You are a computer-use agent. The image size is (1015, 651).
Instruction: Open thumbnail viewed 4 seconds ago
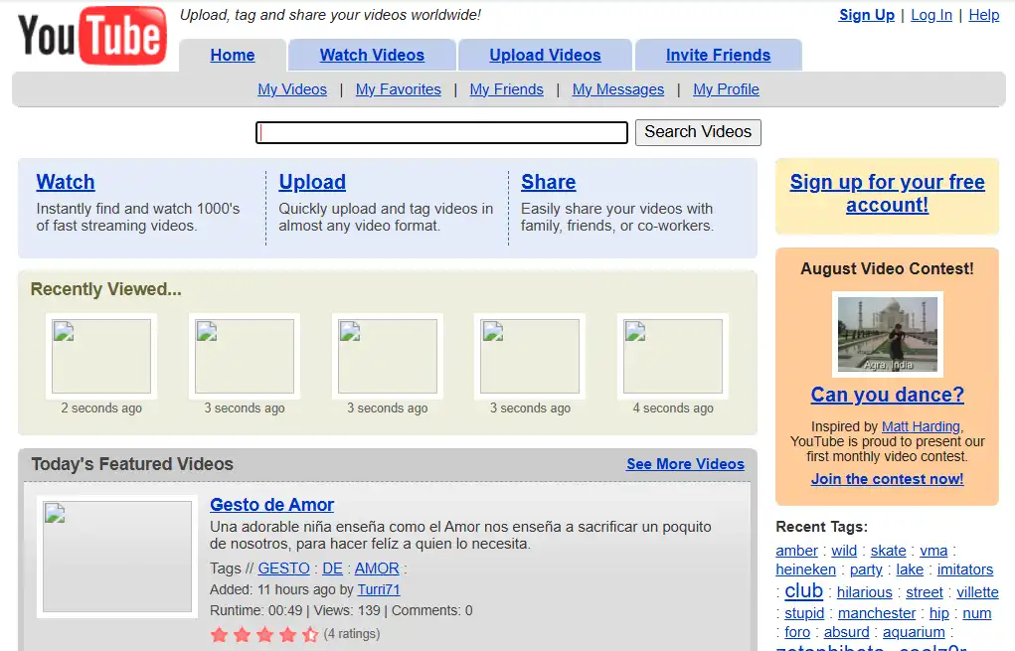tap(673, 356)
